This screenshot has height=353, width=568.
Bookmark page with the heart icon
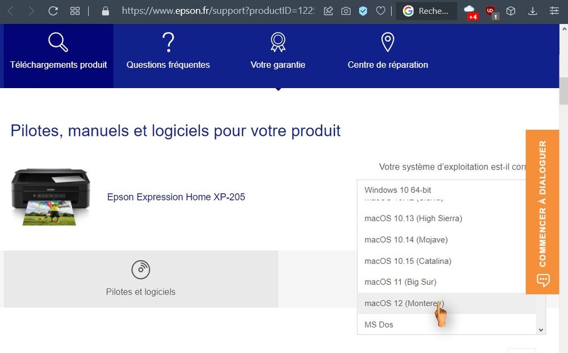pos(381,11)
